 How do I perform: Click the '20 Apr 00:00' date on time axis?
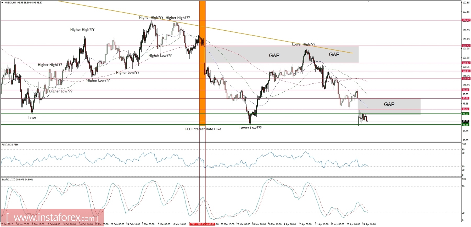click(353, 224)
